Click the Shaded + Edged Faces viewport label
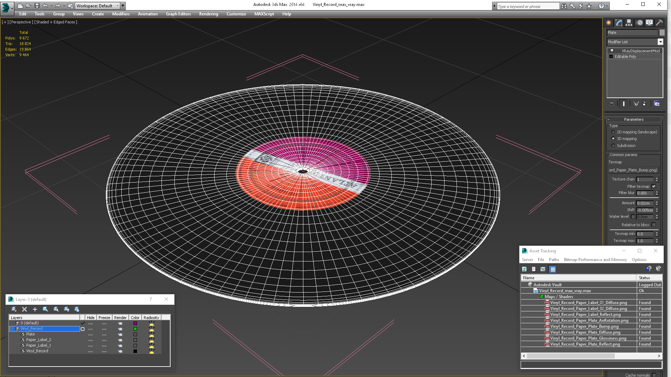671x377 pixels. click(x=56, y=22)
